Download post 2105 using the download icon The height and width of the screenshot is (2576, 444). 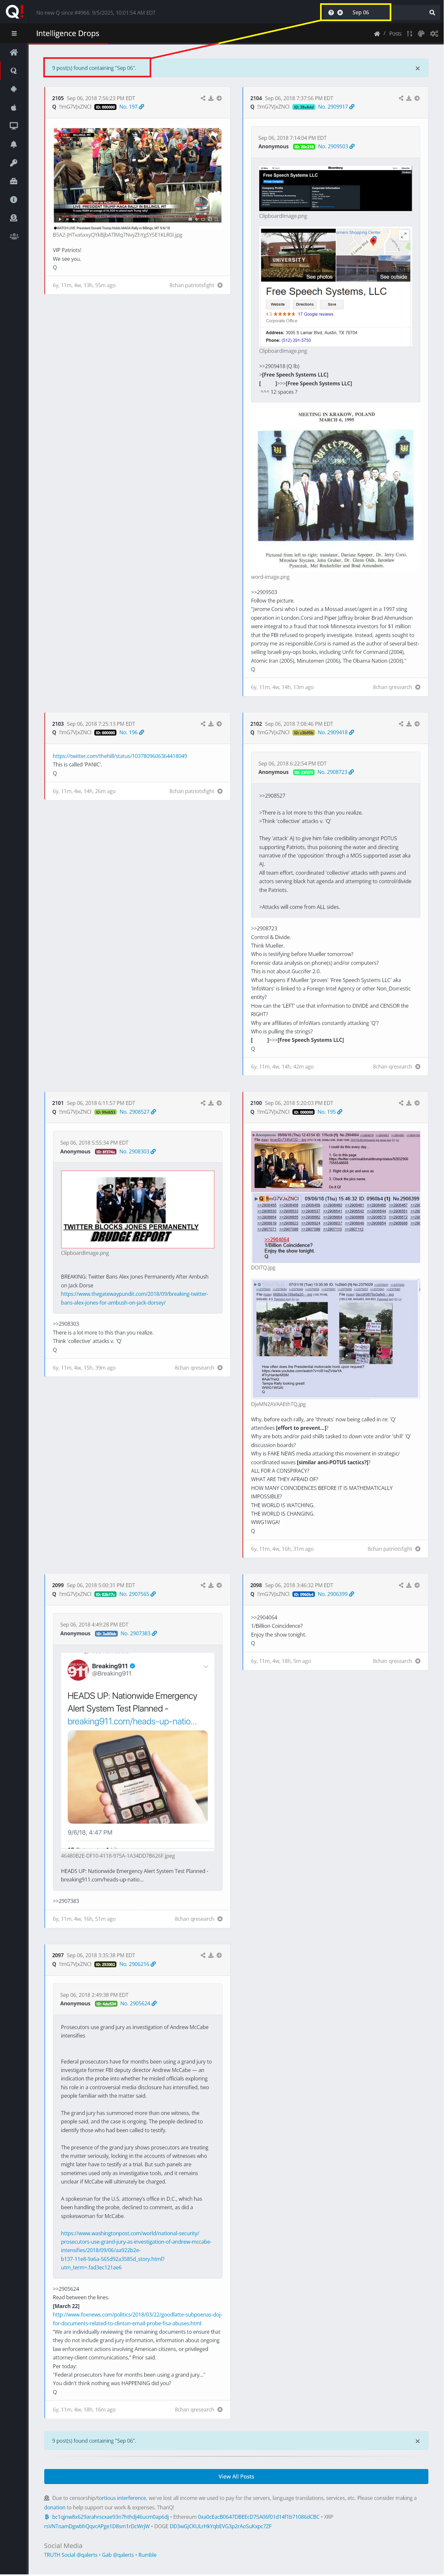pos(211,98)
